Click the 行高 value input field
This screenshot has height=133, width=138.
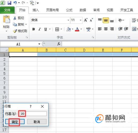click(x=33, y=114)
